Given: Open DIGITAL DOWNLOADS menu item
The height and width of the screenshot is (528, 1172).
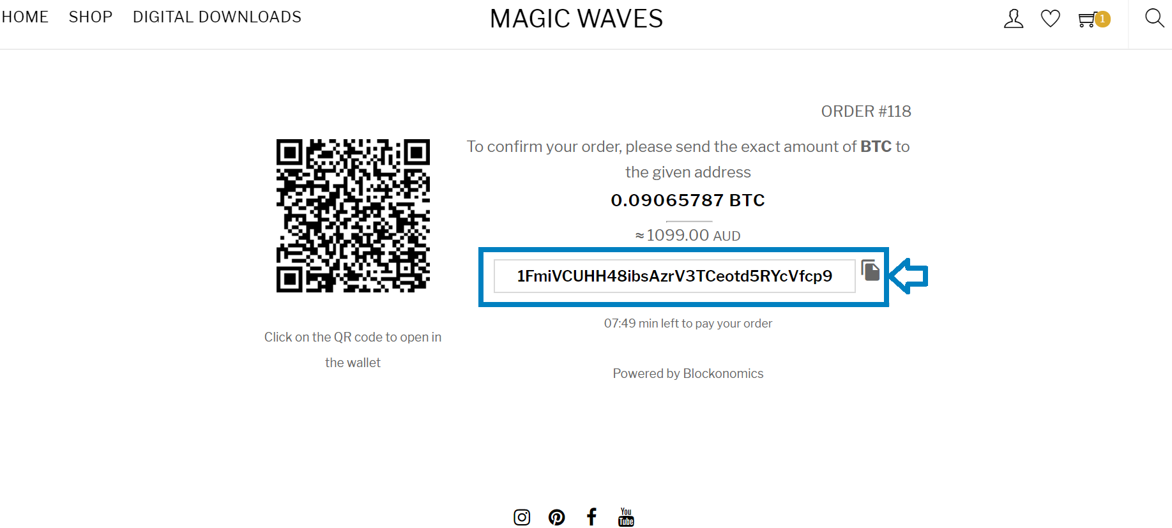Looking at the screenshot, I should pos(217,17).
